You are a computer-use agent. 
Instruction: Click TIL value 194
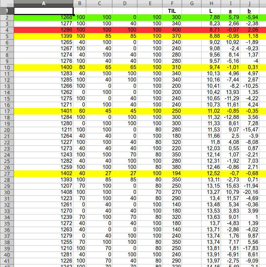pyautogui.click(x=172, y=173)
